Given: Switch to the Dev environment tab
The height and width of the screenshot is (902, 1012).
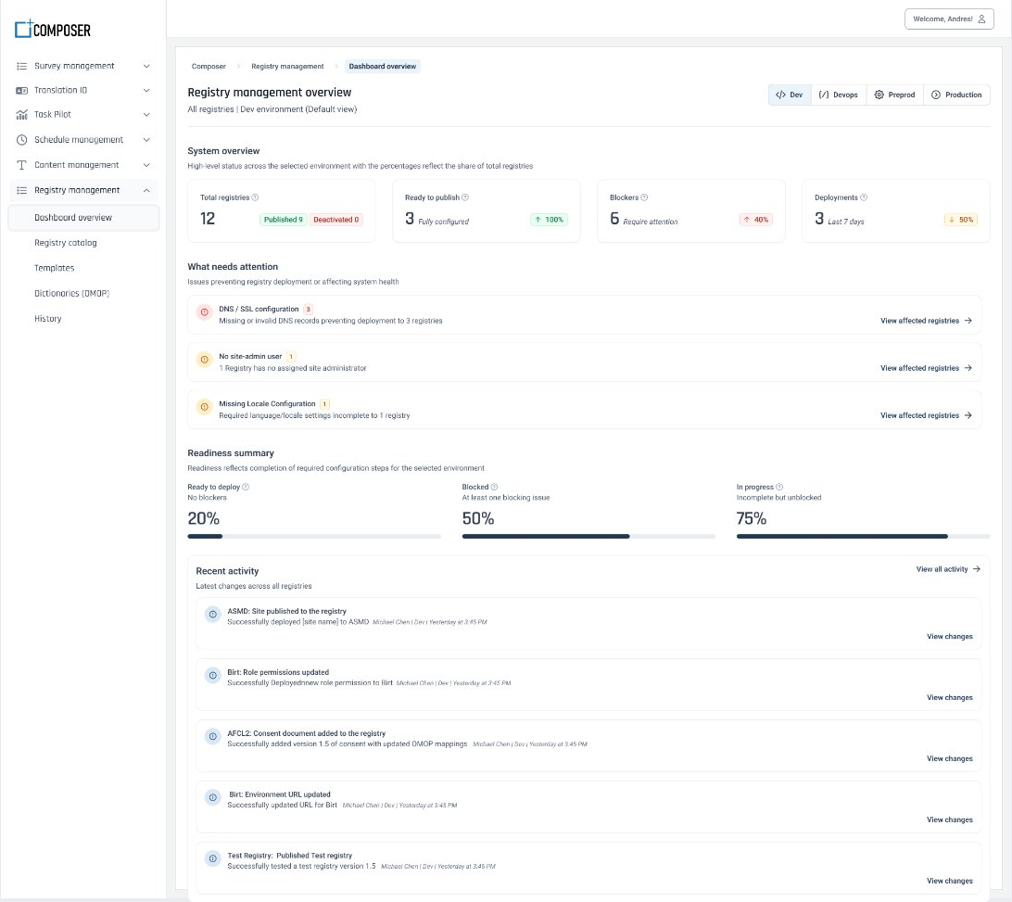Looking at the screenshot, I should click(x=790, y=95).
